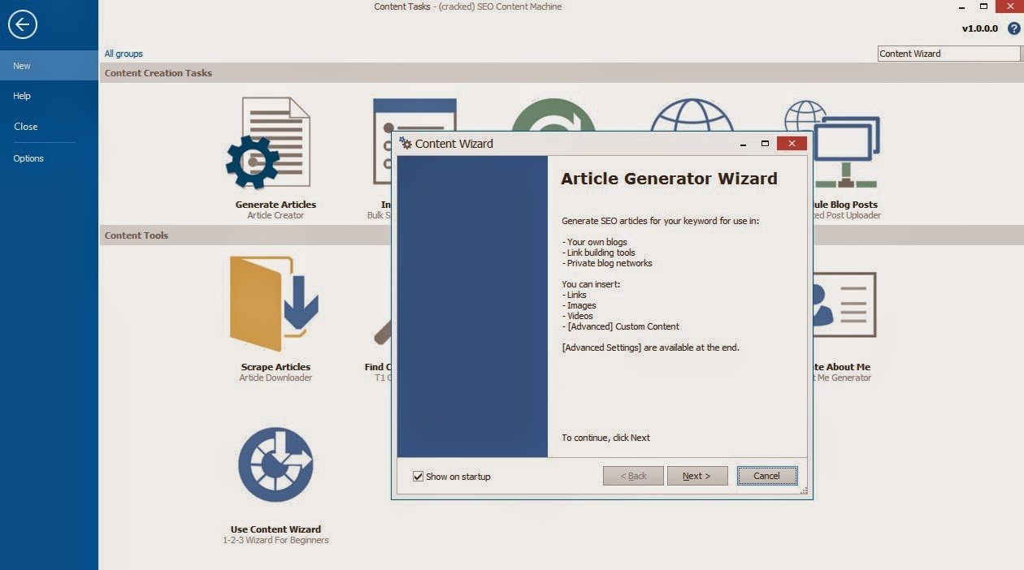Screen dimensions: 1024x570
Task: Click the Scrape Articles label
Action: 276,367
